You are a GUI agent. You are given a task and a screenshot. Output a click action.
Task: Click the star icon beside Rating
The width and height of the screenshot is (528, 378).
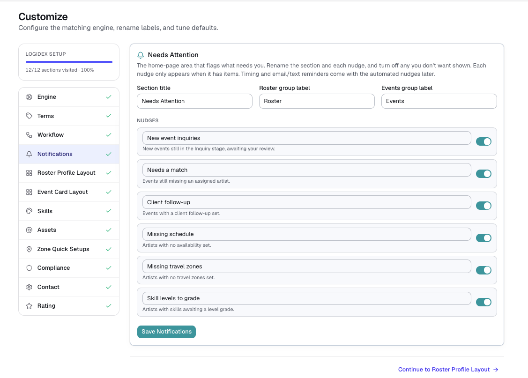[30, 306]
